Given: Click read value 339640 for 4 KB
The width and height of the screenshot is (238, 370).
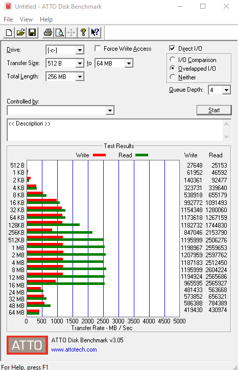Looking at the screenshot, I should click(218, 188).
